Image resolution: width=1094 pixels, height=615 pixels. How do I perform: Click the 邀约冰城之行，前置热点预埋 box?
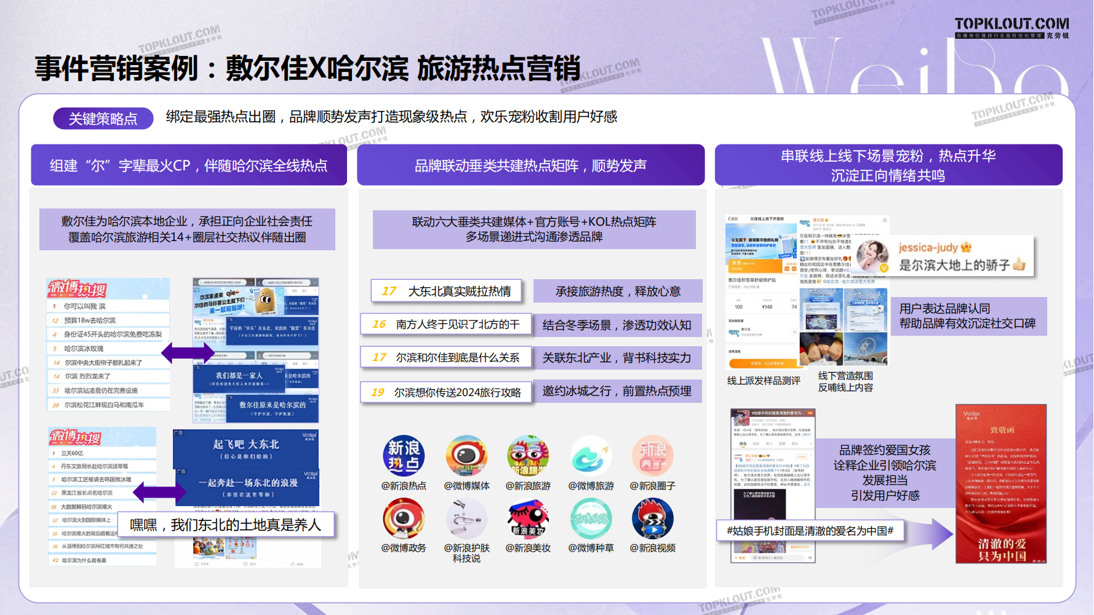pos(618,391)
